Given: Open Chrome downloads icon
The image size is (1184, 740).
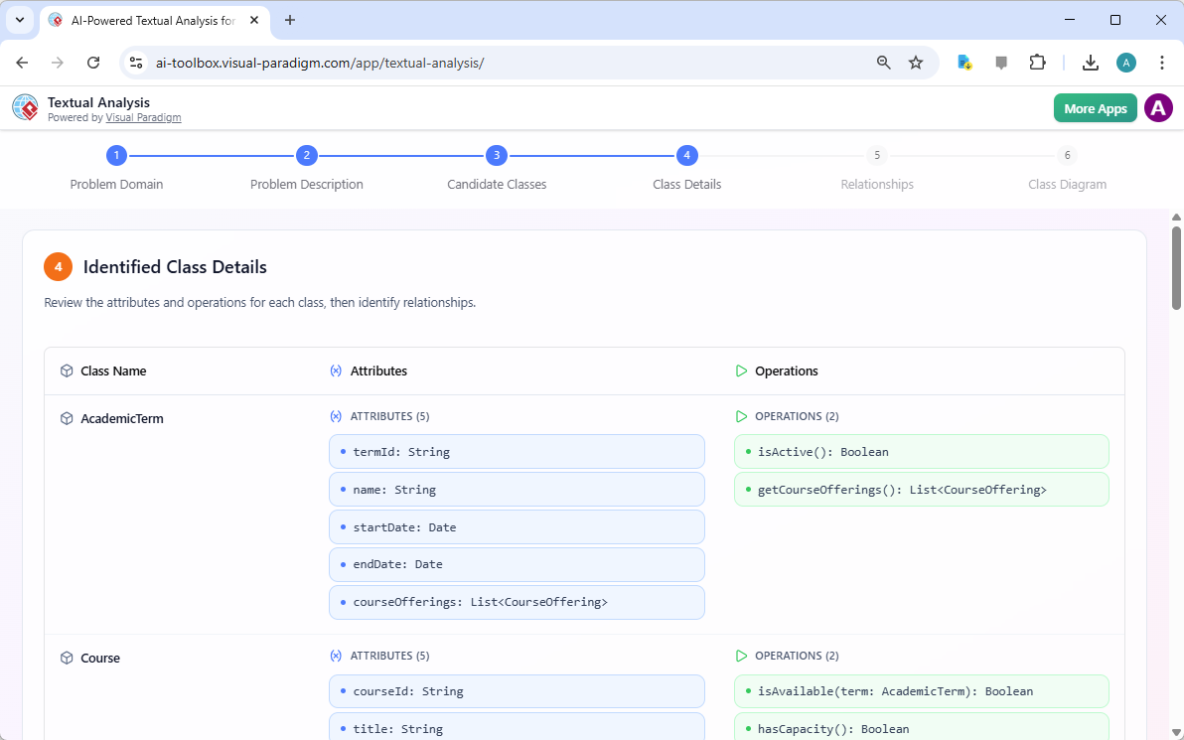Looking at the screenshot, I should coord(1090,63).
